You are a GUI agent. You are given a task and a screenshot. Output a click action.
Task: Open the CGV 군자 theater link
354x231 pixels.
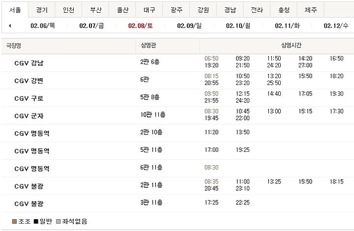pos(29,115)
